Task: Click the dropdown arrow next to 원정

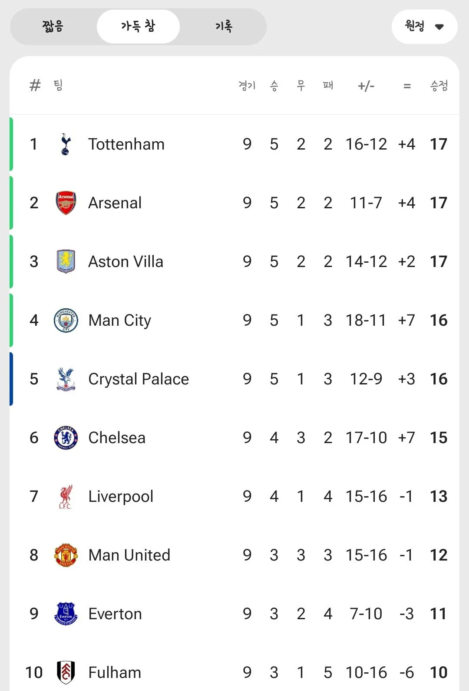Action: tap(439, 27)
